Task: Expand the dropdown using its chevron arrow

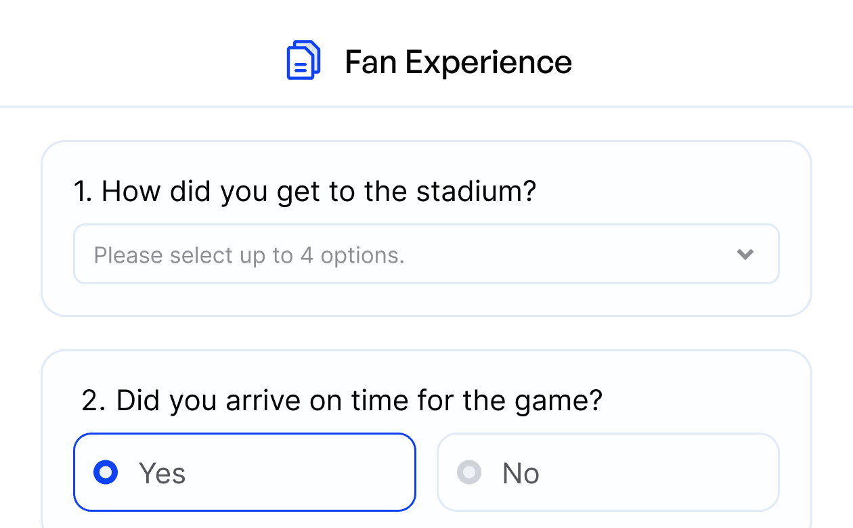Action: point(745,255)
